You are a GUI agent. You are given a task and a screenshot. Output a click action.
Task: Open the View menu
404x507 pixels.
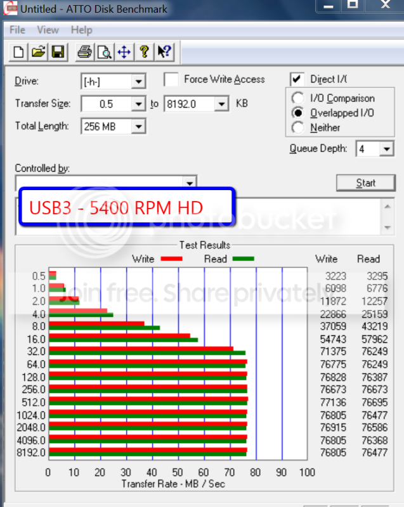(x=48, y=30)
